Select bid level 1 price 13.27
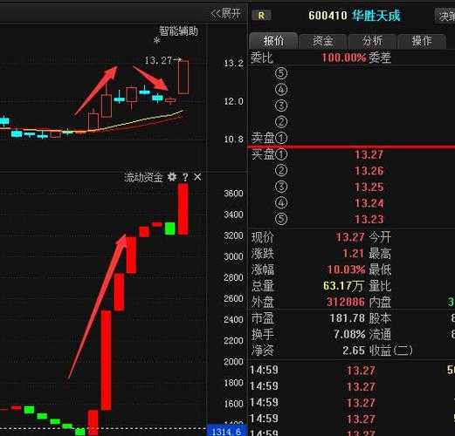 click(x=369, y=154)
